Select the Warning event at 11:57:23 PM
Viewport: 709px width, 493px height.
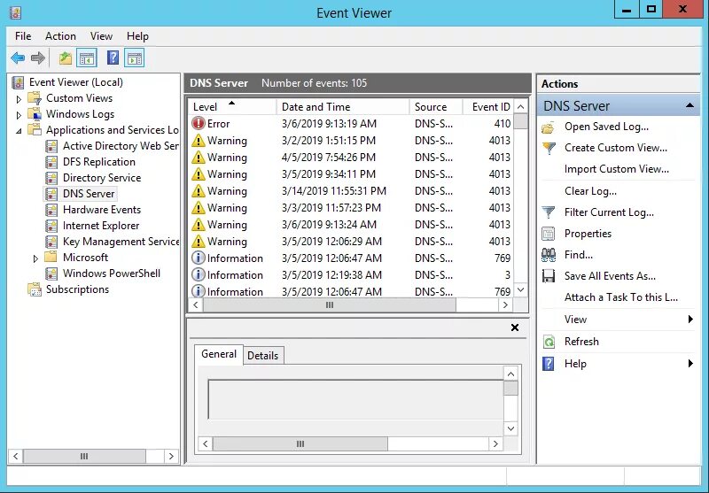(351, 208)
